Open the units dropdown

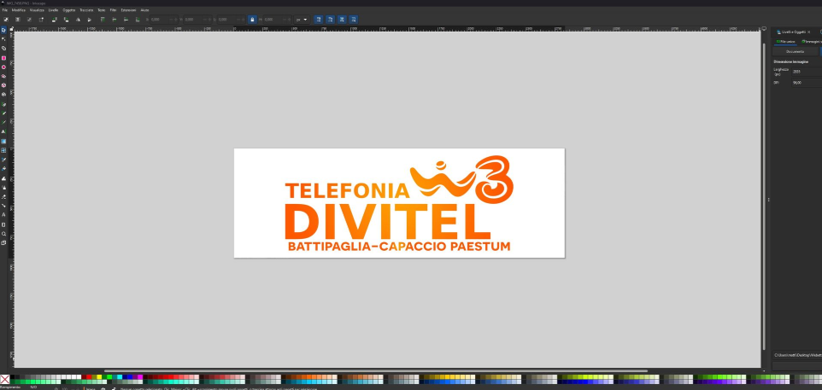[x=302, y=20]
